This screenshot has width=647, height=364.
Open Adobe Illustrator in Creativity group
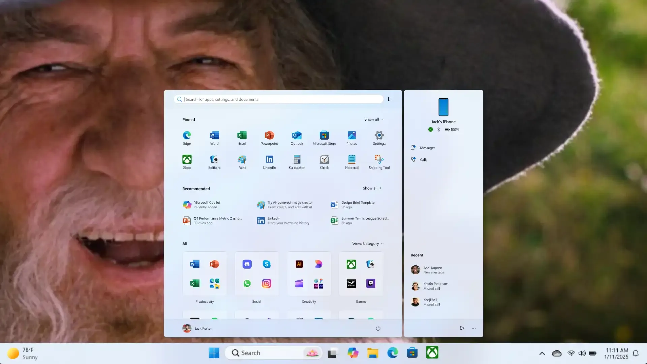[299, 264]
